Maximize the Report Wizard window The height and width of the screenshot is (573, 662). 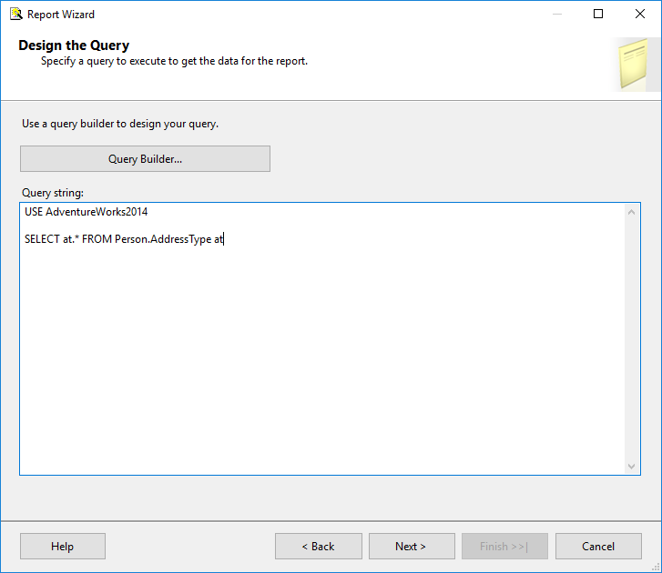coord(598,14)
